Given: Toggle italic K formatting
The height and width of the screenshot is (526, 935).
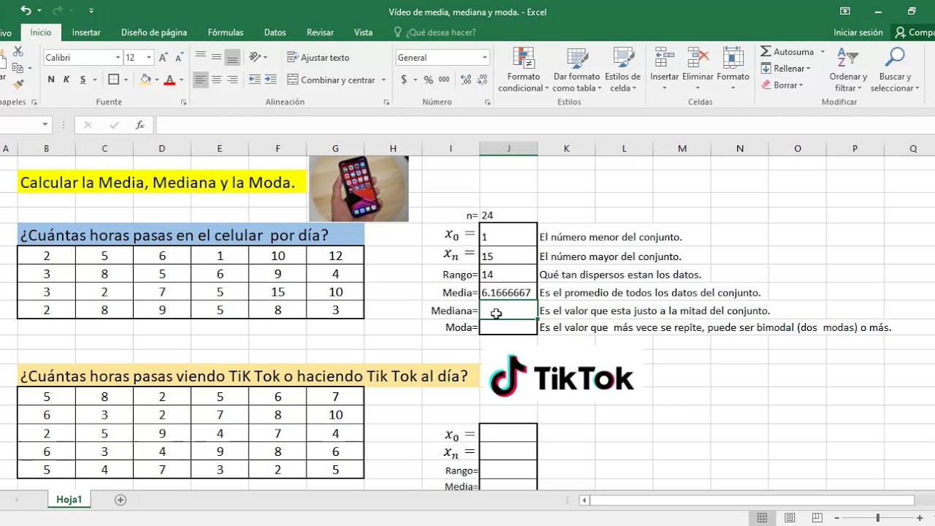Looking at the screenshot, I should (x=66, y=80).
